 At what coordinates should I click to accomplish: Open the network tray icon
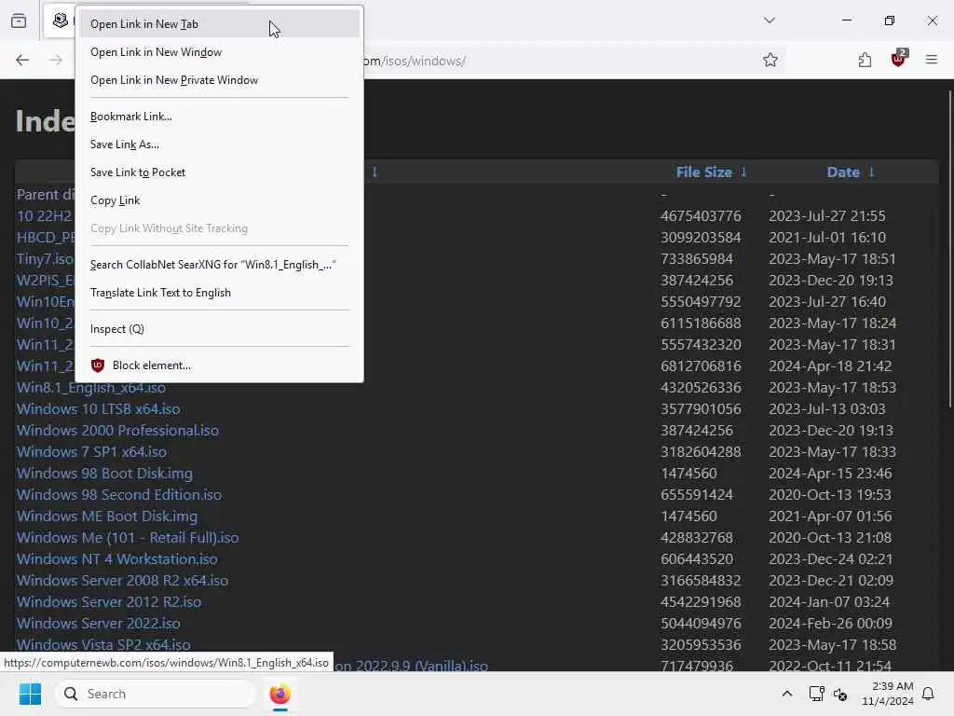click(x=816, y=694)
